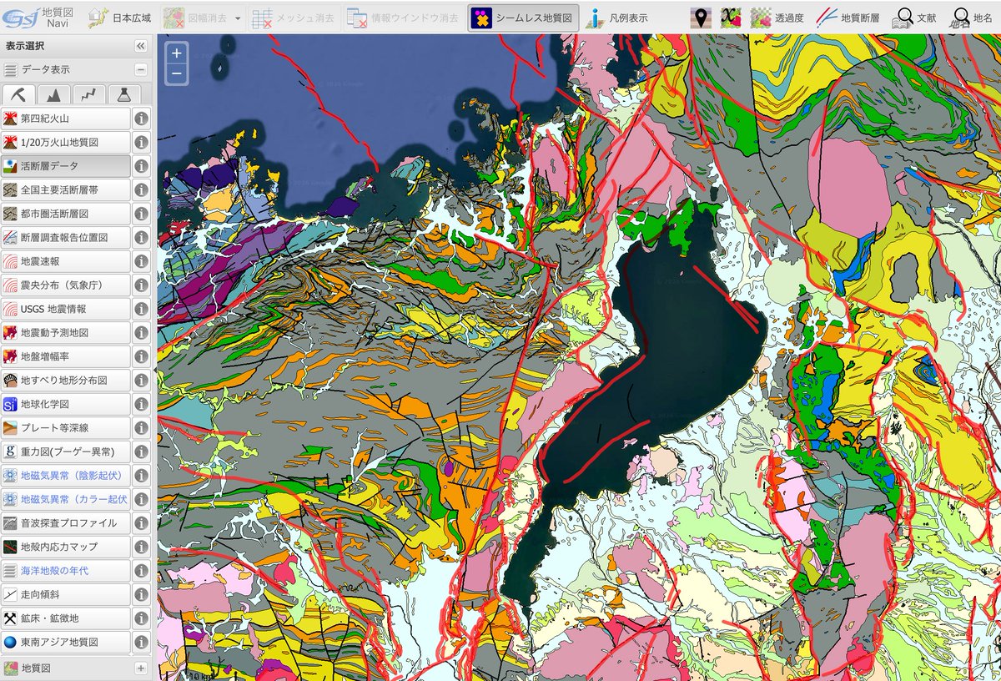This screenshot has width=1001, height=681.
Task: Select the 地球化学図 layer
Action: point(66,404)
